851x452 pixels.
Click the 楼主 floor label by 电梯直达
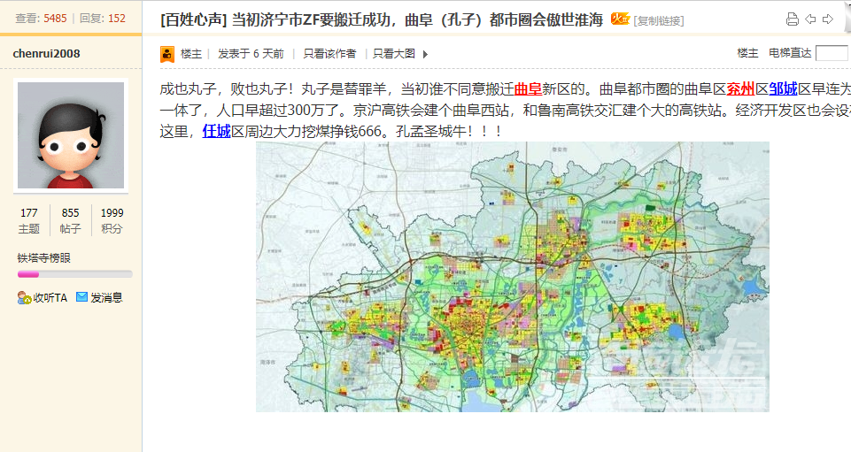point(747,53)
